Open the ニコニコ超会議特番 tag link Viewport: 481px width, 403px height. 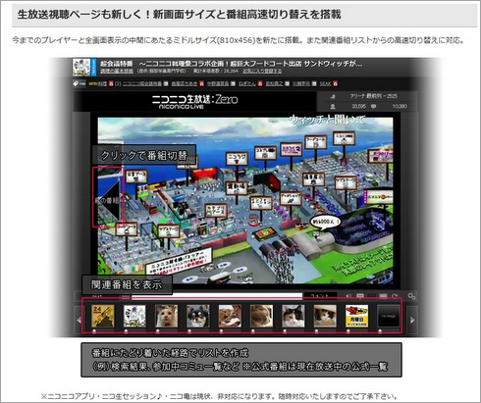[x=142, y=83]
